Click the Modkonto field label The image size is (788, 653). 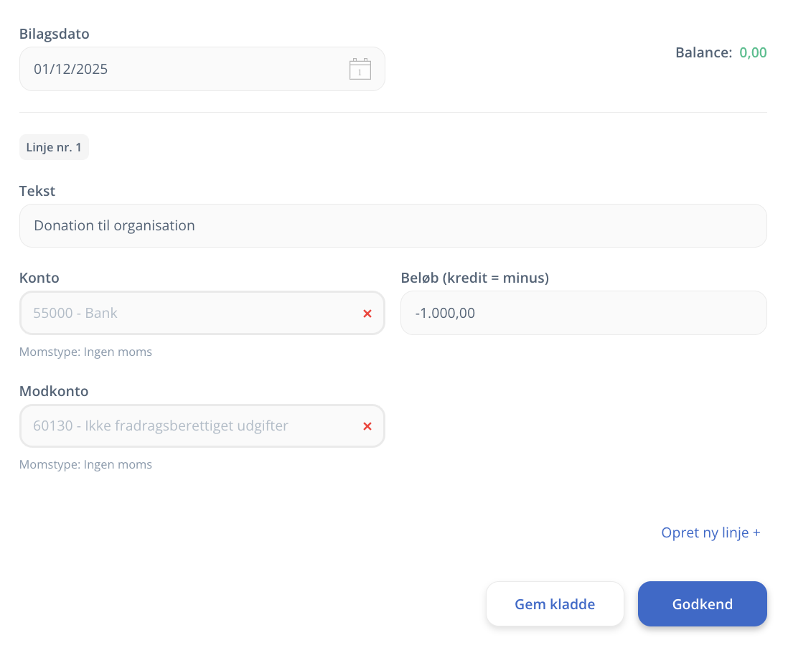pyautogui.click(x=54, y=391)
